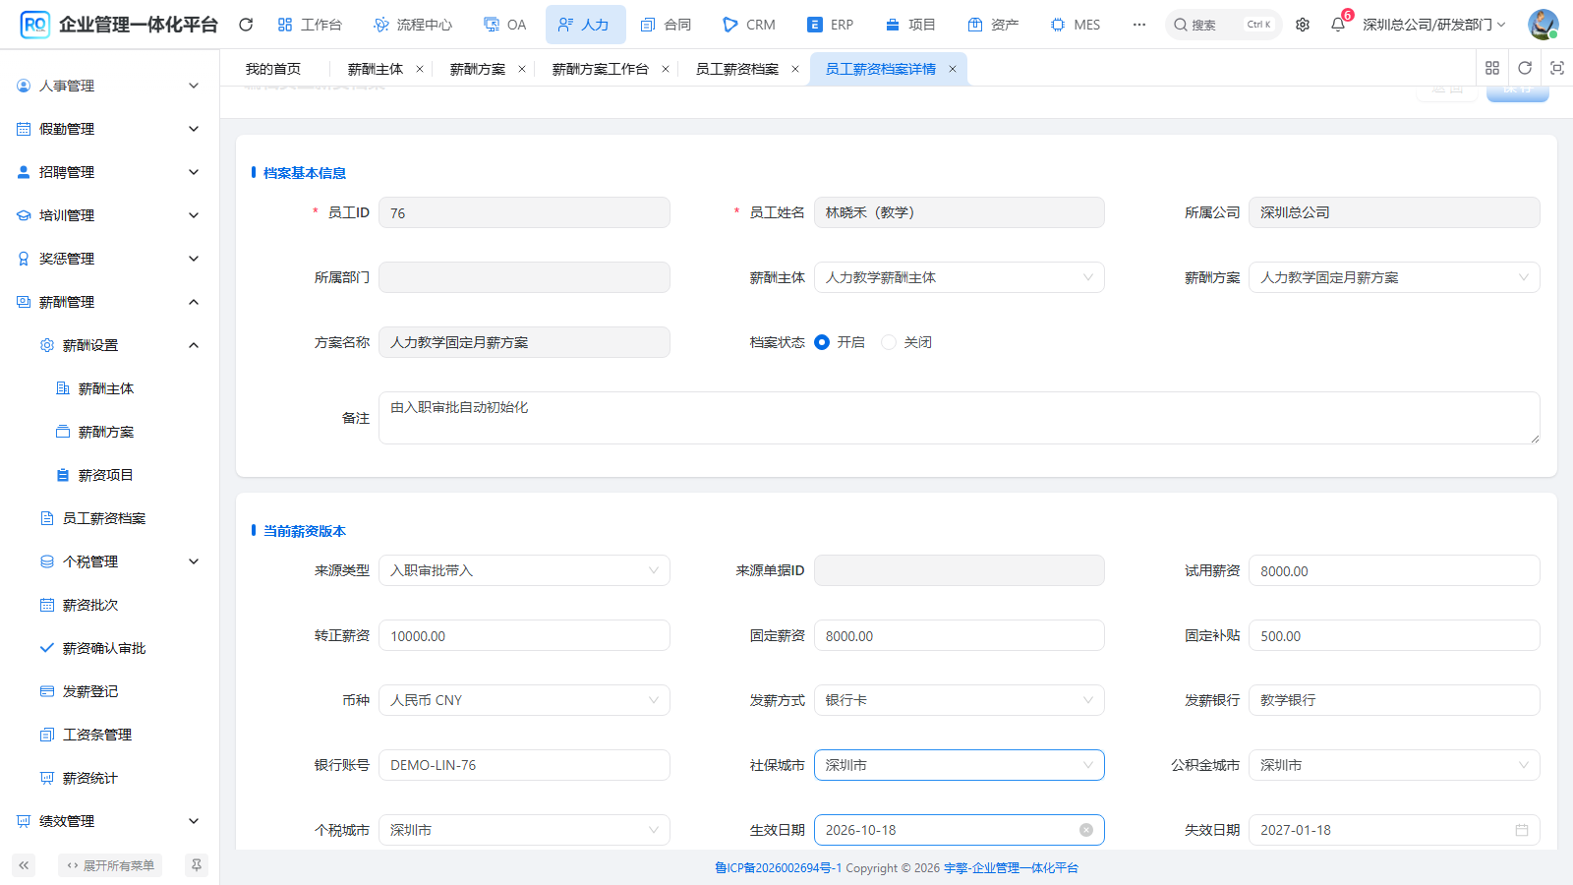1573x885 pixels.
Task: Open the tab grid menu icon
Action: 1492,68
